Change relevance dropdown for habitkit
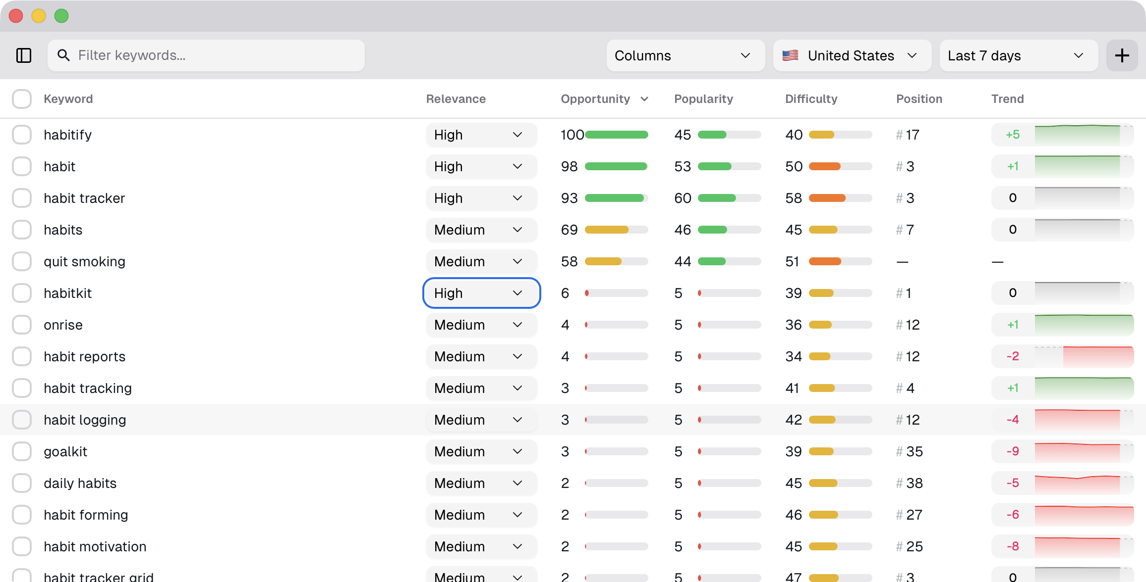 coord(481,293)
